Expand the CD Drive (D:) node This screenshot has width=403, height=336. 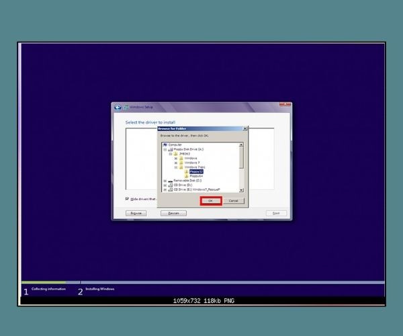(165, 185)
